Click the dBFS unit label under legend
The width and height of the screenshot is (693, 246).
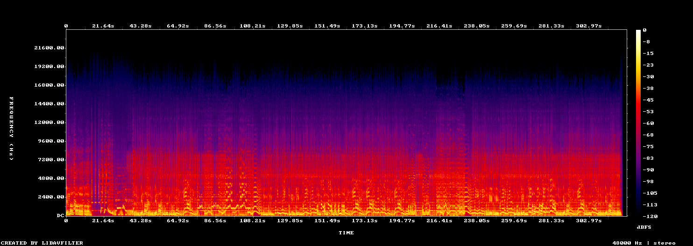pyautogui.click(x=644, y=227)
